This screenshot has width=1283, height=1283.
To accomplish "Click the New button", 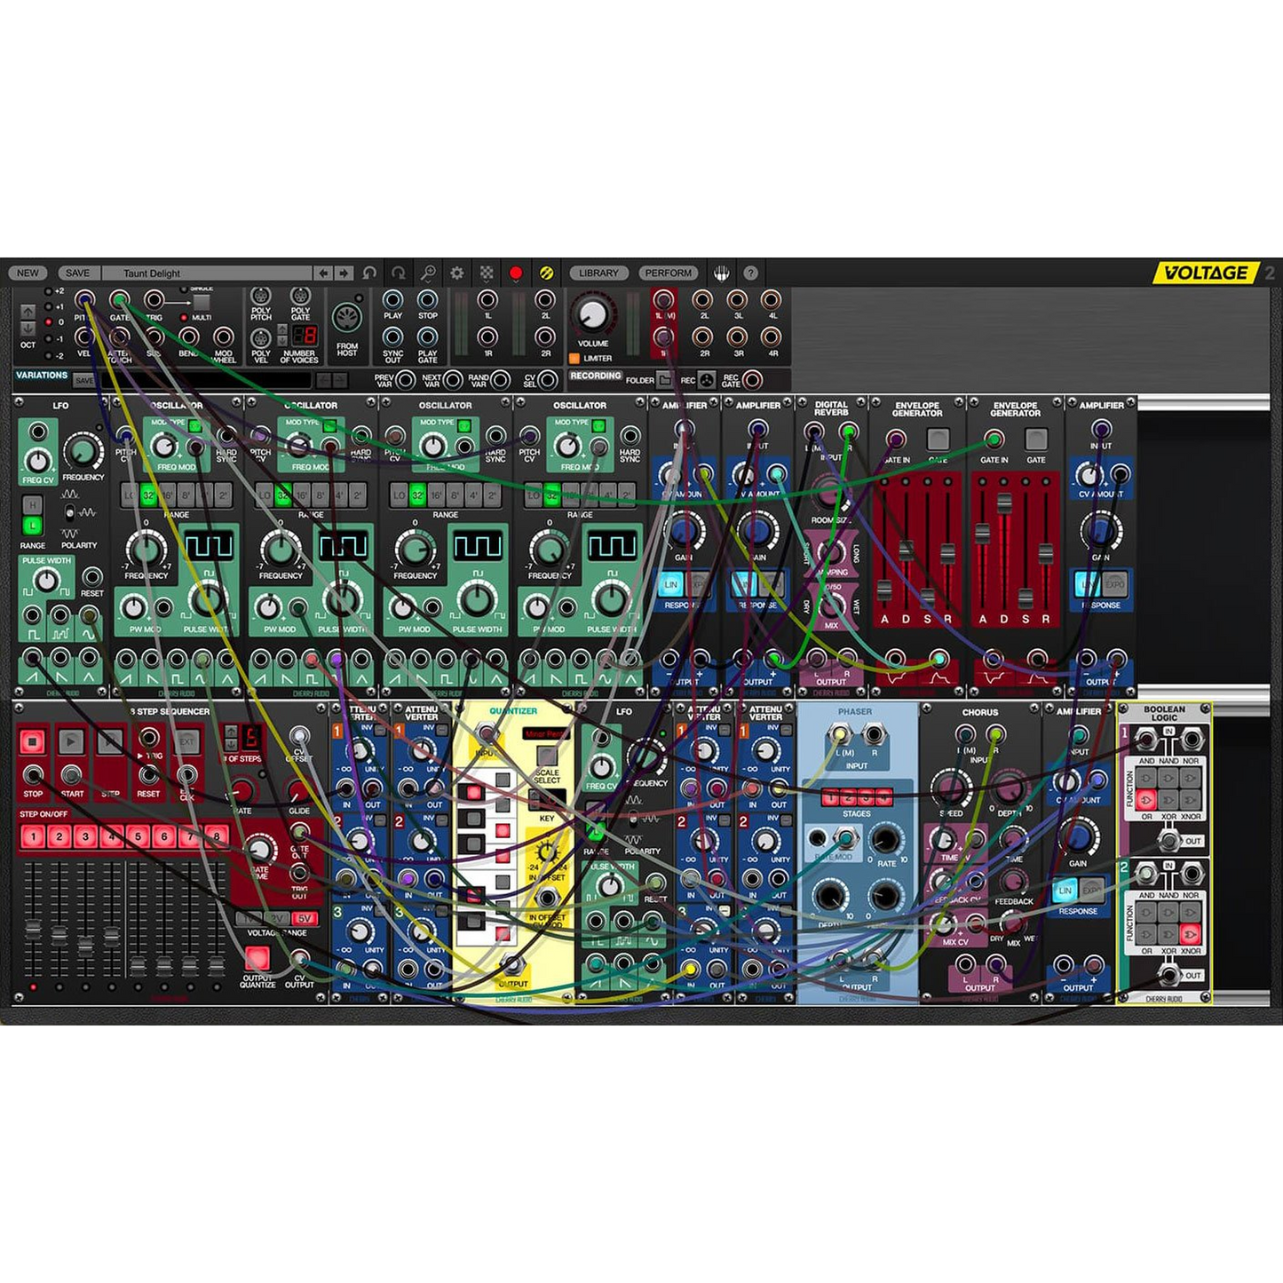I will coord(28,273).
